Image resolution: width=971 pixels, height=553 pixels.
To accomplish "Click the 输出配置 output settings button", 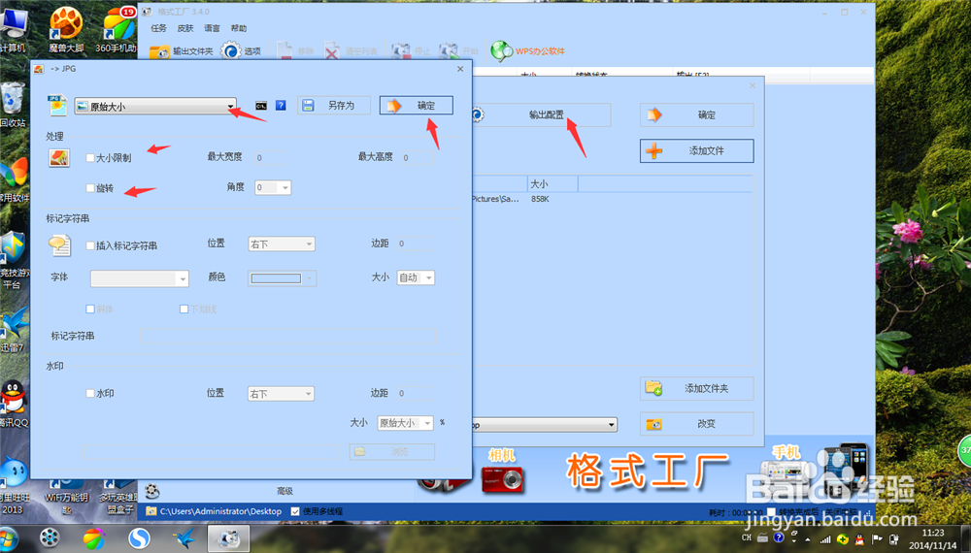I will (x=542, y=114).
